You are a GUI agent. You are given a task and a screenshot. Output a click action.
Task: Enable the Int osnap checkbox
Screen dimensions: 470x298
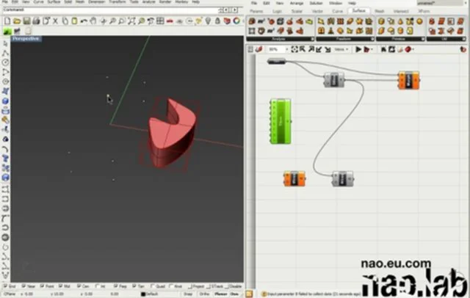pos(98,286)
